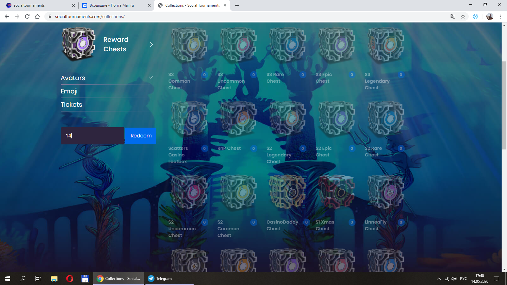
Task: Click the LinneaFly Chest count badge
Action: (401, 222)
